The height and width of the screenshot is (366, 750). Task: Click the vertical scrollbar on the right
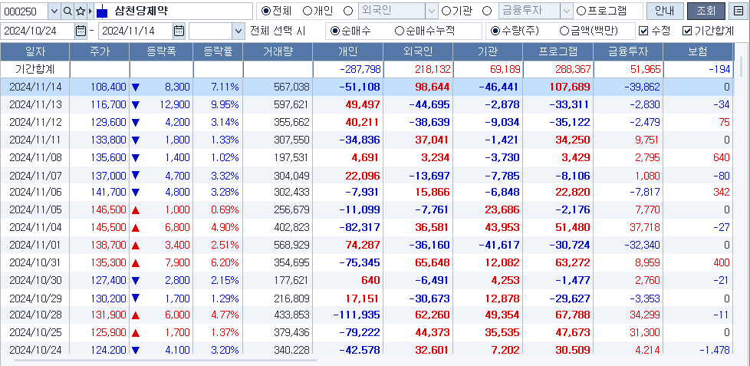coord(742,67)
